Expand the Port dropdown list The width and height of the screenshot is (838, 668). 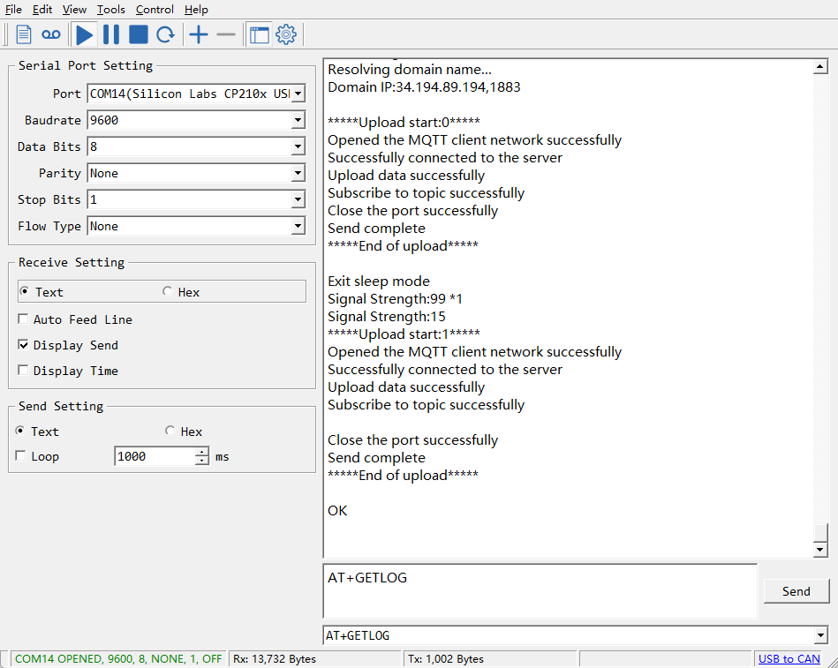point(298,94)
